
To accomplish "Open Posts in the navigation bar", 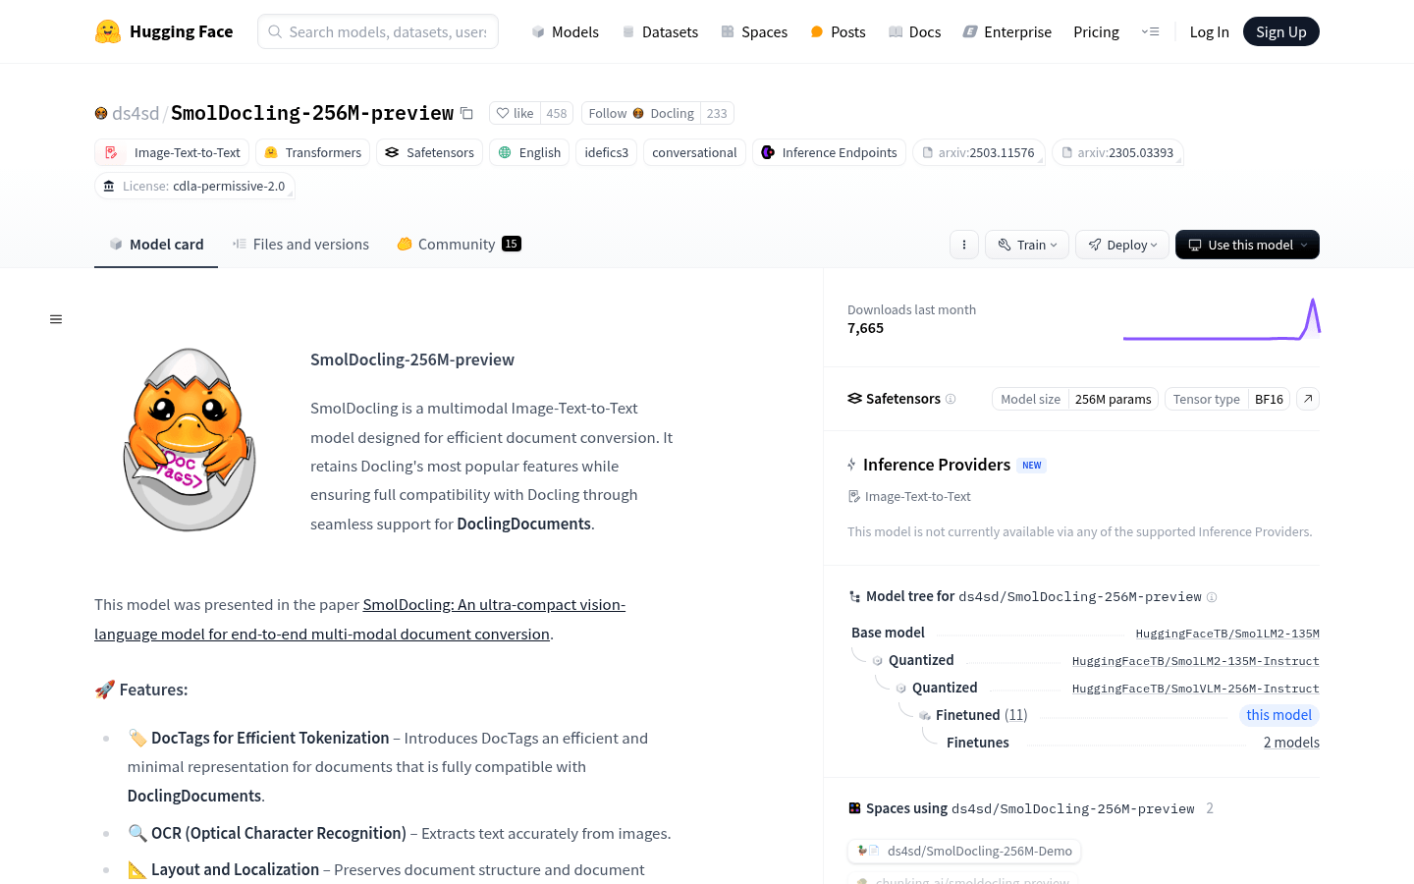I will [838, 31].
